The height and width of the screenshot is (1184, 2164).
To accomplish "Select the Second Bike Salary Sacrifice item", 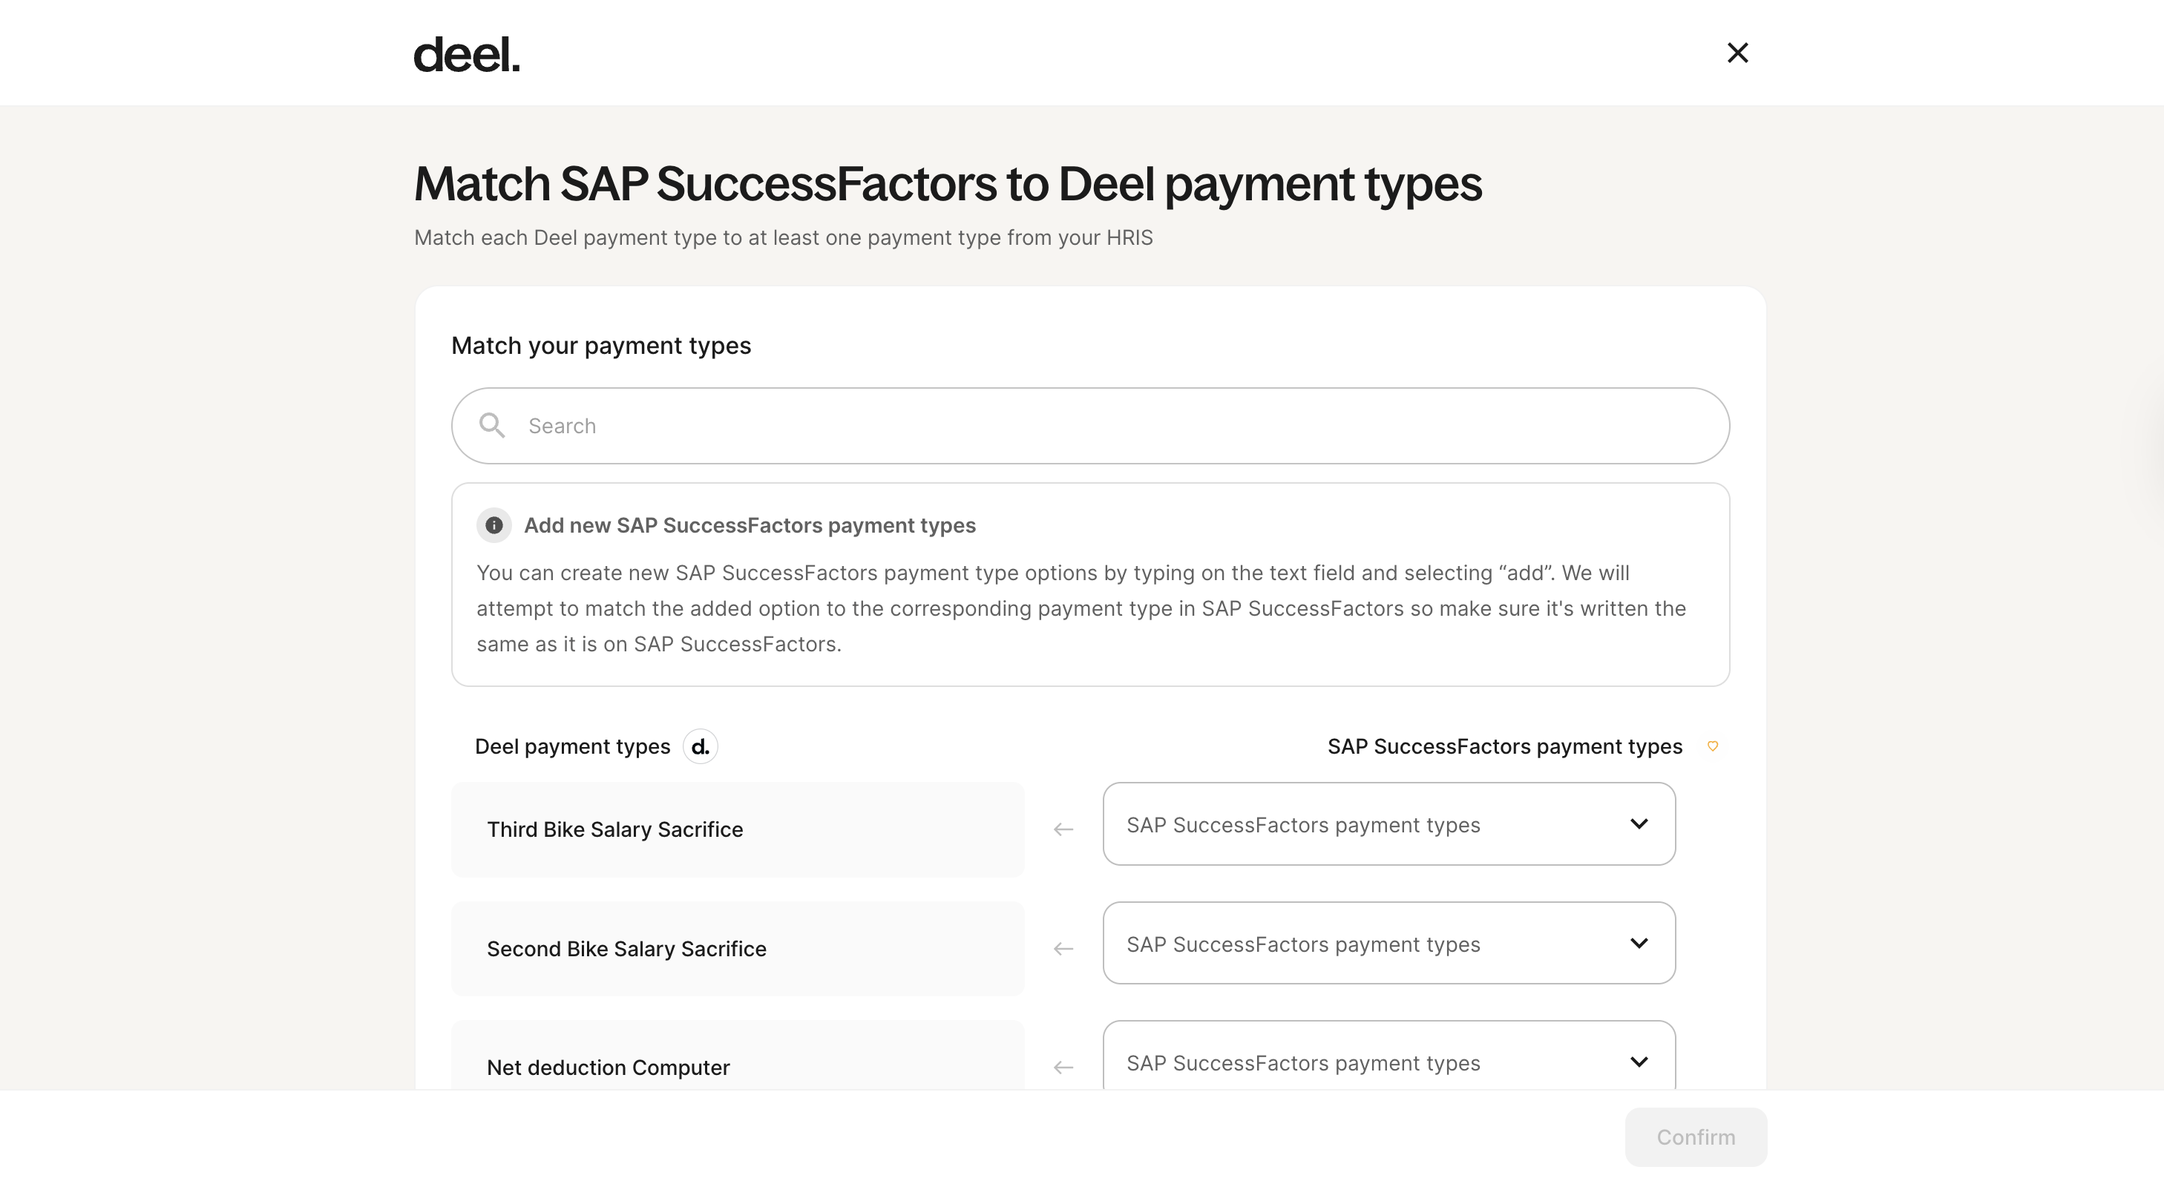I will 738,949.
